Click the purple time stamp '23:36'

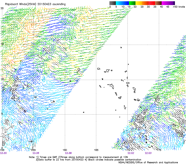click(x=36, y=153)
